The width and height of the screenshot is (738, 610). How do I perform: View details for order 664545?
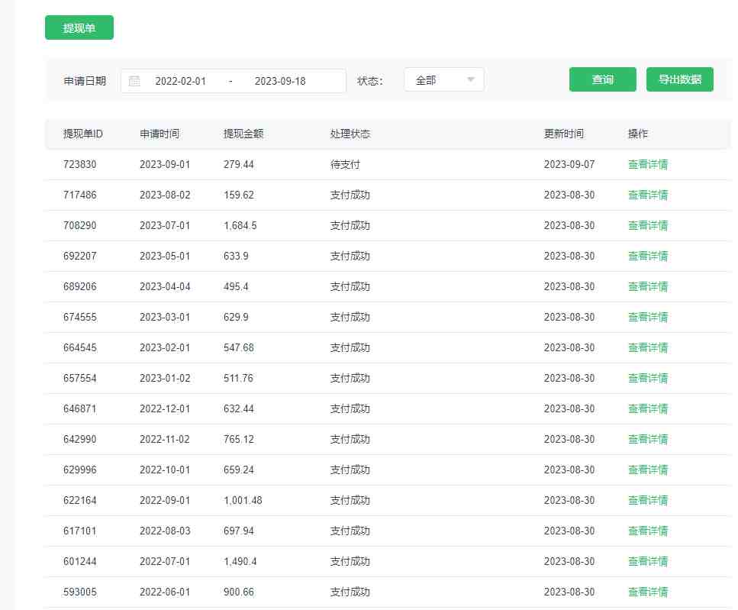coord(648,347)
